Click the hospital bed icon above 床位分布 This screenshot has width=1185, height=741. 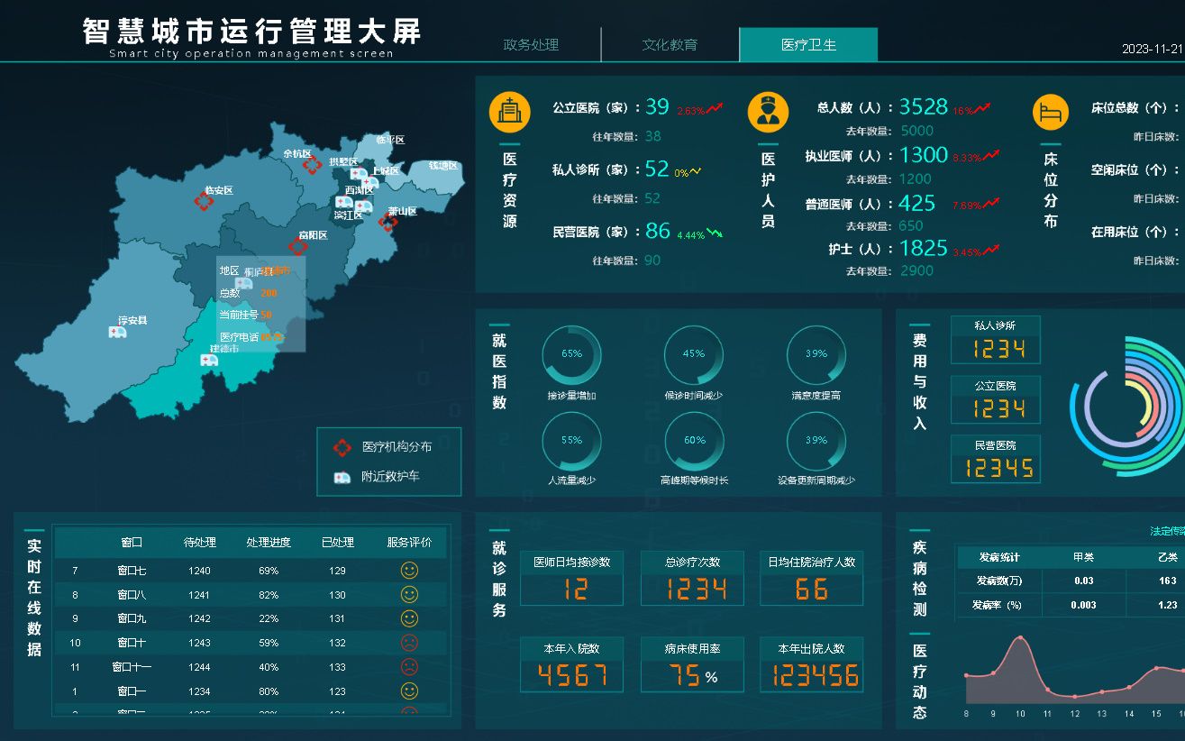tap(1051, 112)
